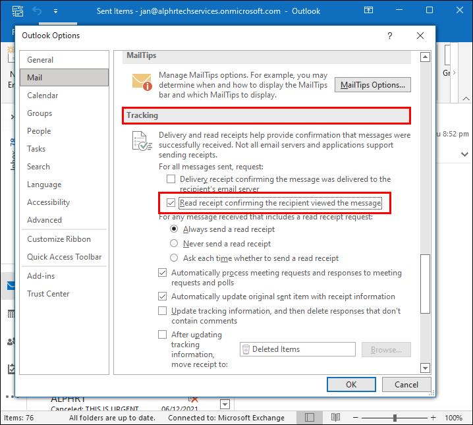Select the General category
The width and height of the screenshot is (473, 425).
pyautogui.click(x=65, y=60)
